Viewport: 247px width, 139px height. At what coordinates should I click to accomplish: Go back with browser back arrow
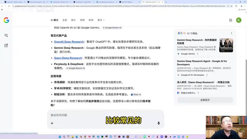click(x=2, y=6)
